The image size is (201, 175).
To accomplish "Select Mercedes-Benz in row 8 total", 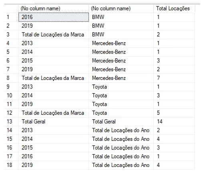I will tap(121, 78).
